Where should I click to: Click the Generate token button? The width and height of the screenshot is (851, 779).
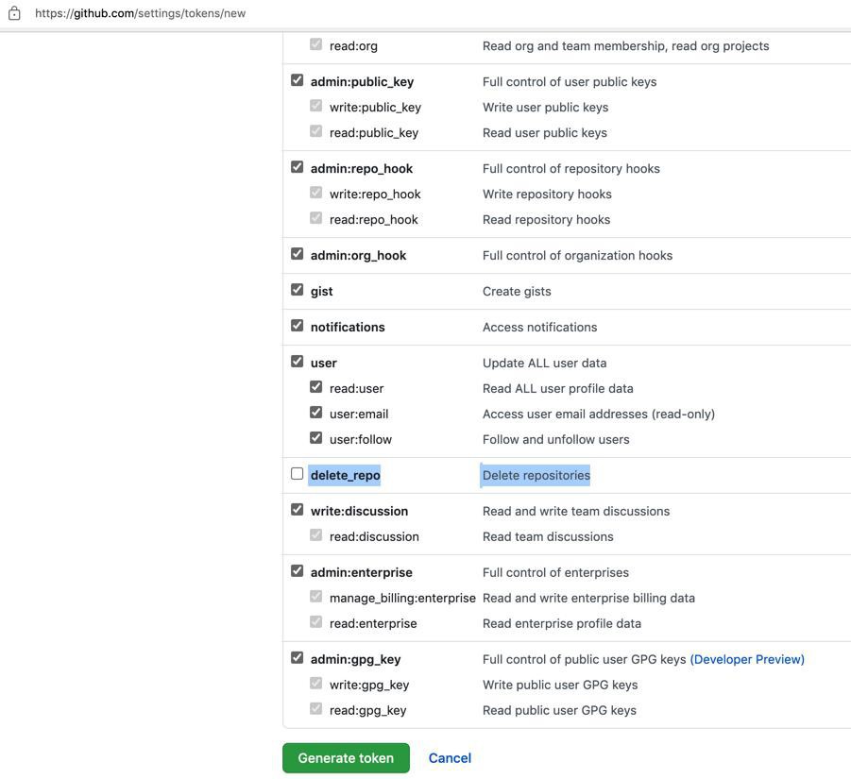(x=346, y=758)
